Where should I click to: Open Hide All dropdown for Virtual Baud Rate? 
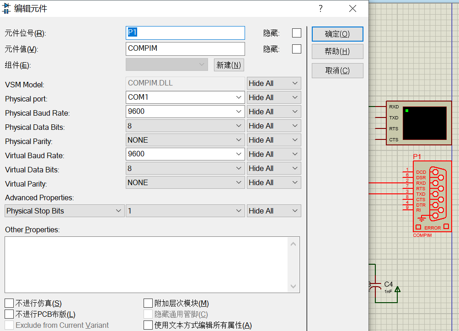pyautogui.click(x=274, y=154)
